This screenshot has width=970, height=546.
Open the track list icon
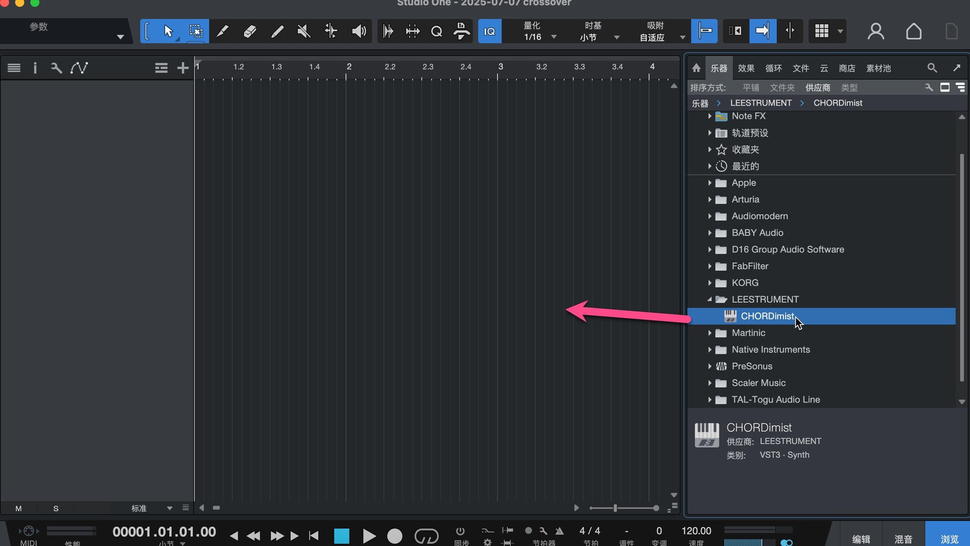tap(14, 68)
